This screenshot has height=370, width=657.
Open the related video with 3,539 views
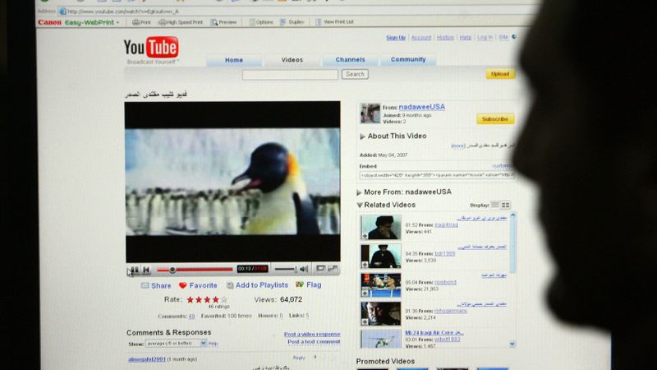coord(380,256)
